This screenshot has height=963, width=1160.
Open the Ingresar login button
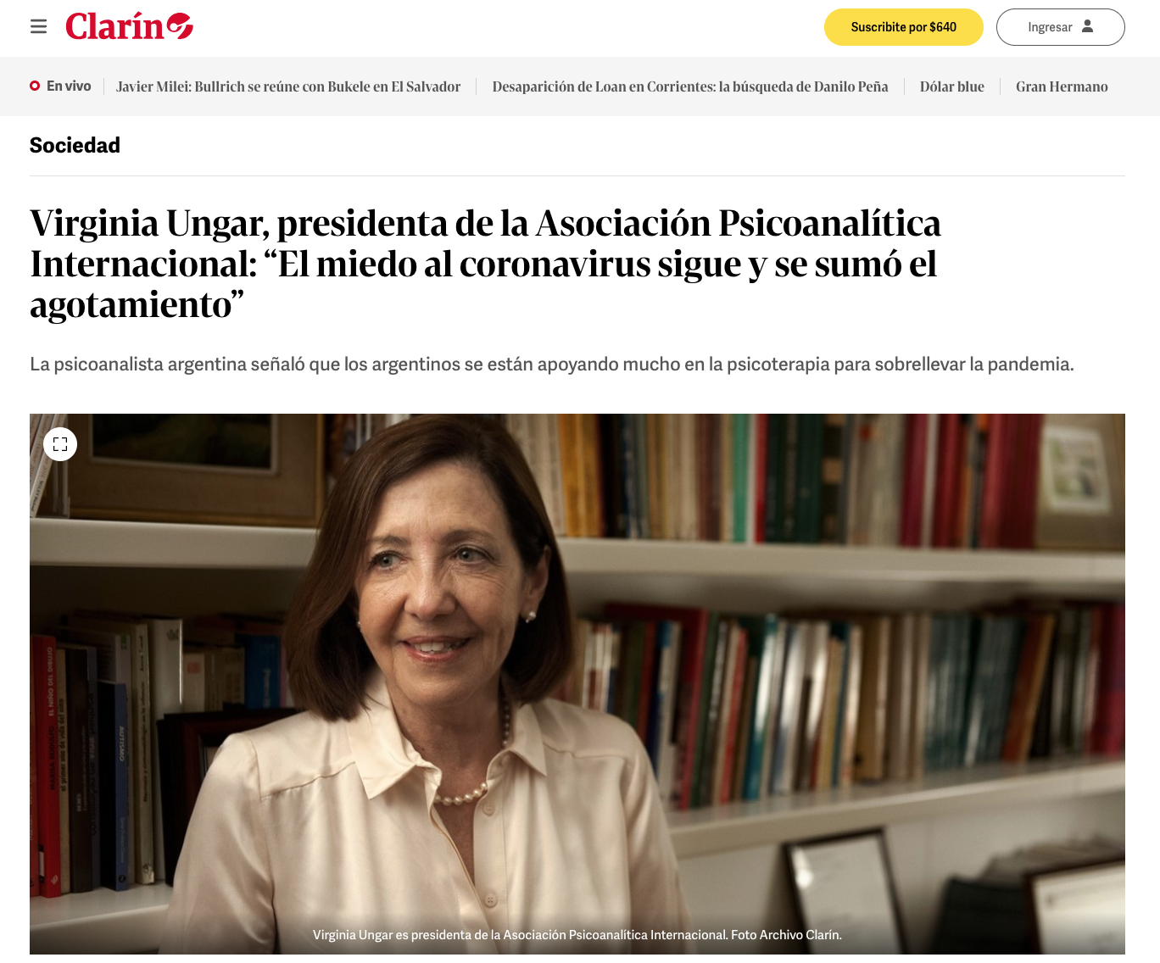pos(1061,27)
